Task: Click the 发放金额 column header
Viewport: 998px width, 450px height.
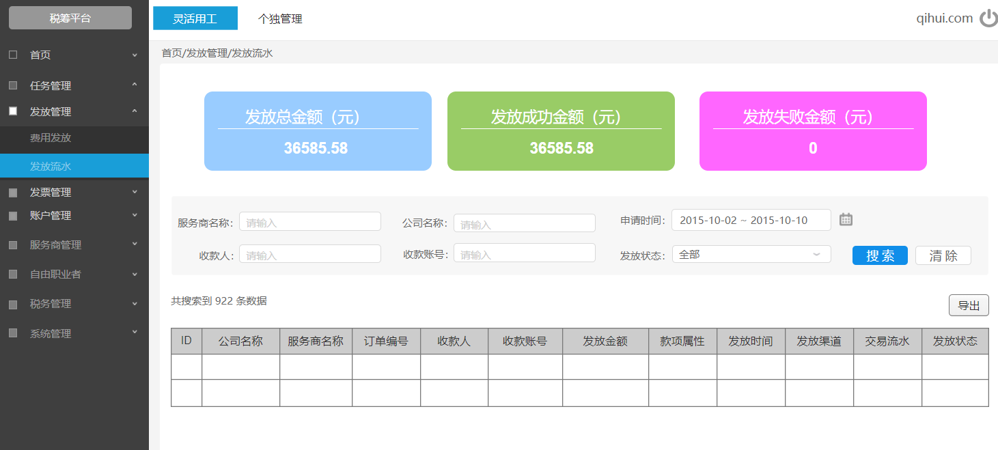Action: click(605, 341)
